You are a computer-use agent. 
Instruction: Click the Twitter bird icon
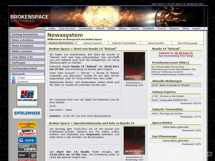tap(14, 78)
